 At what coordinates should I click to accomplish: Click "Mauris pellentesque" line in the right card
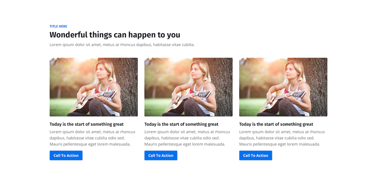tap(280, 144)
